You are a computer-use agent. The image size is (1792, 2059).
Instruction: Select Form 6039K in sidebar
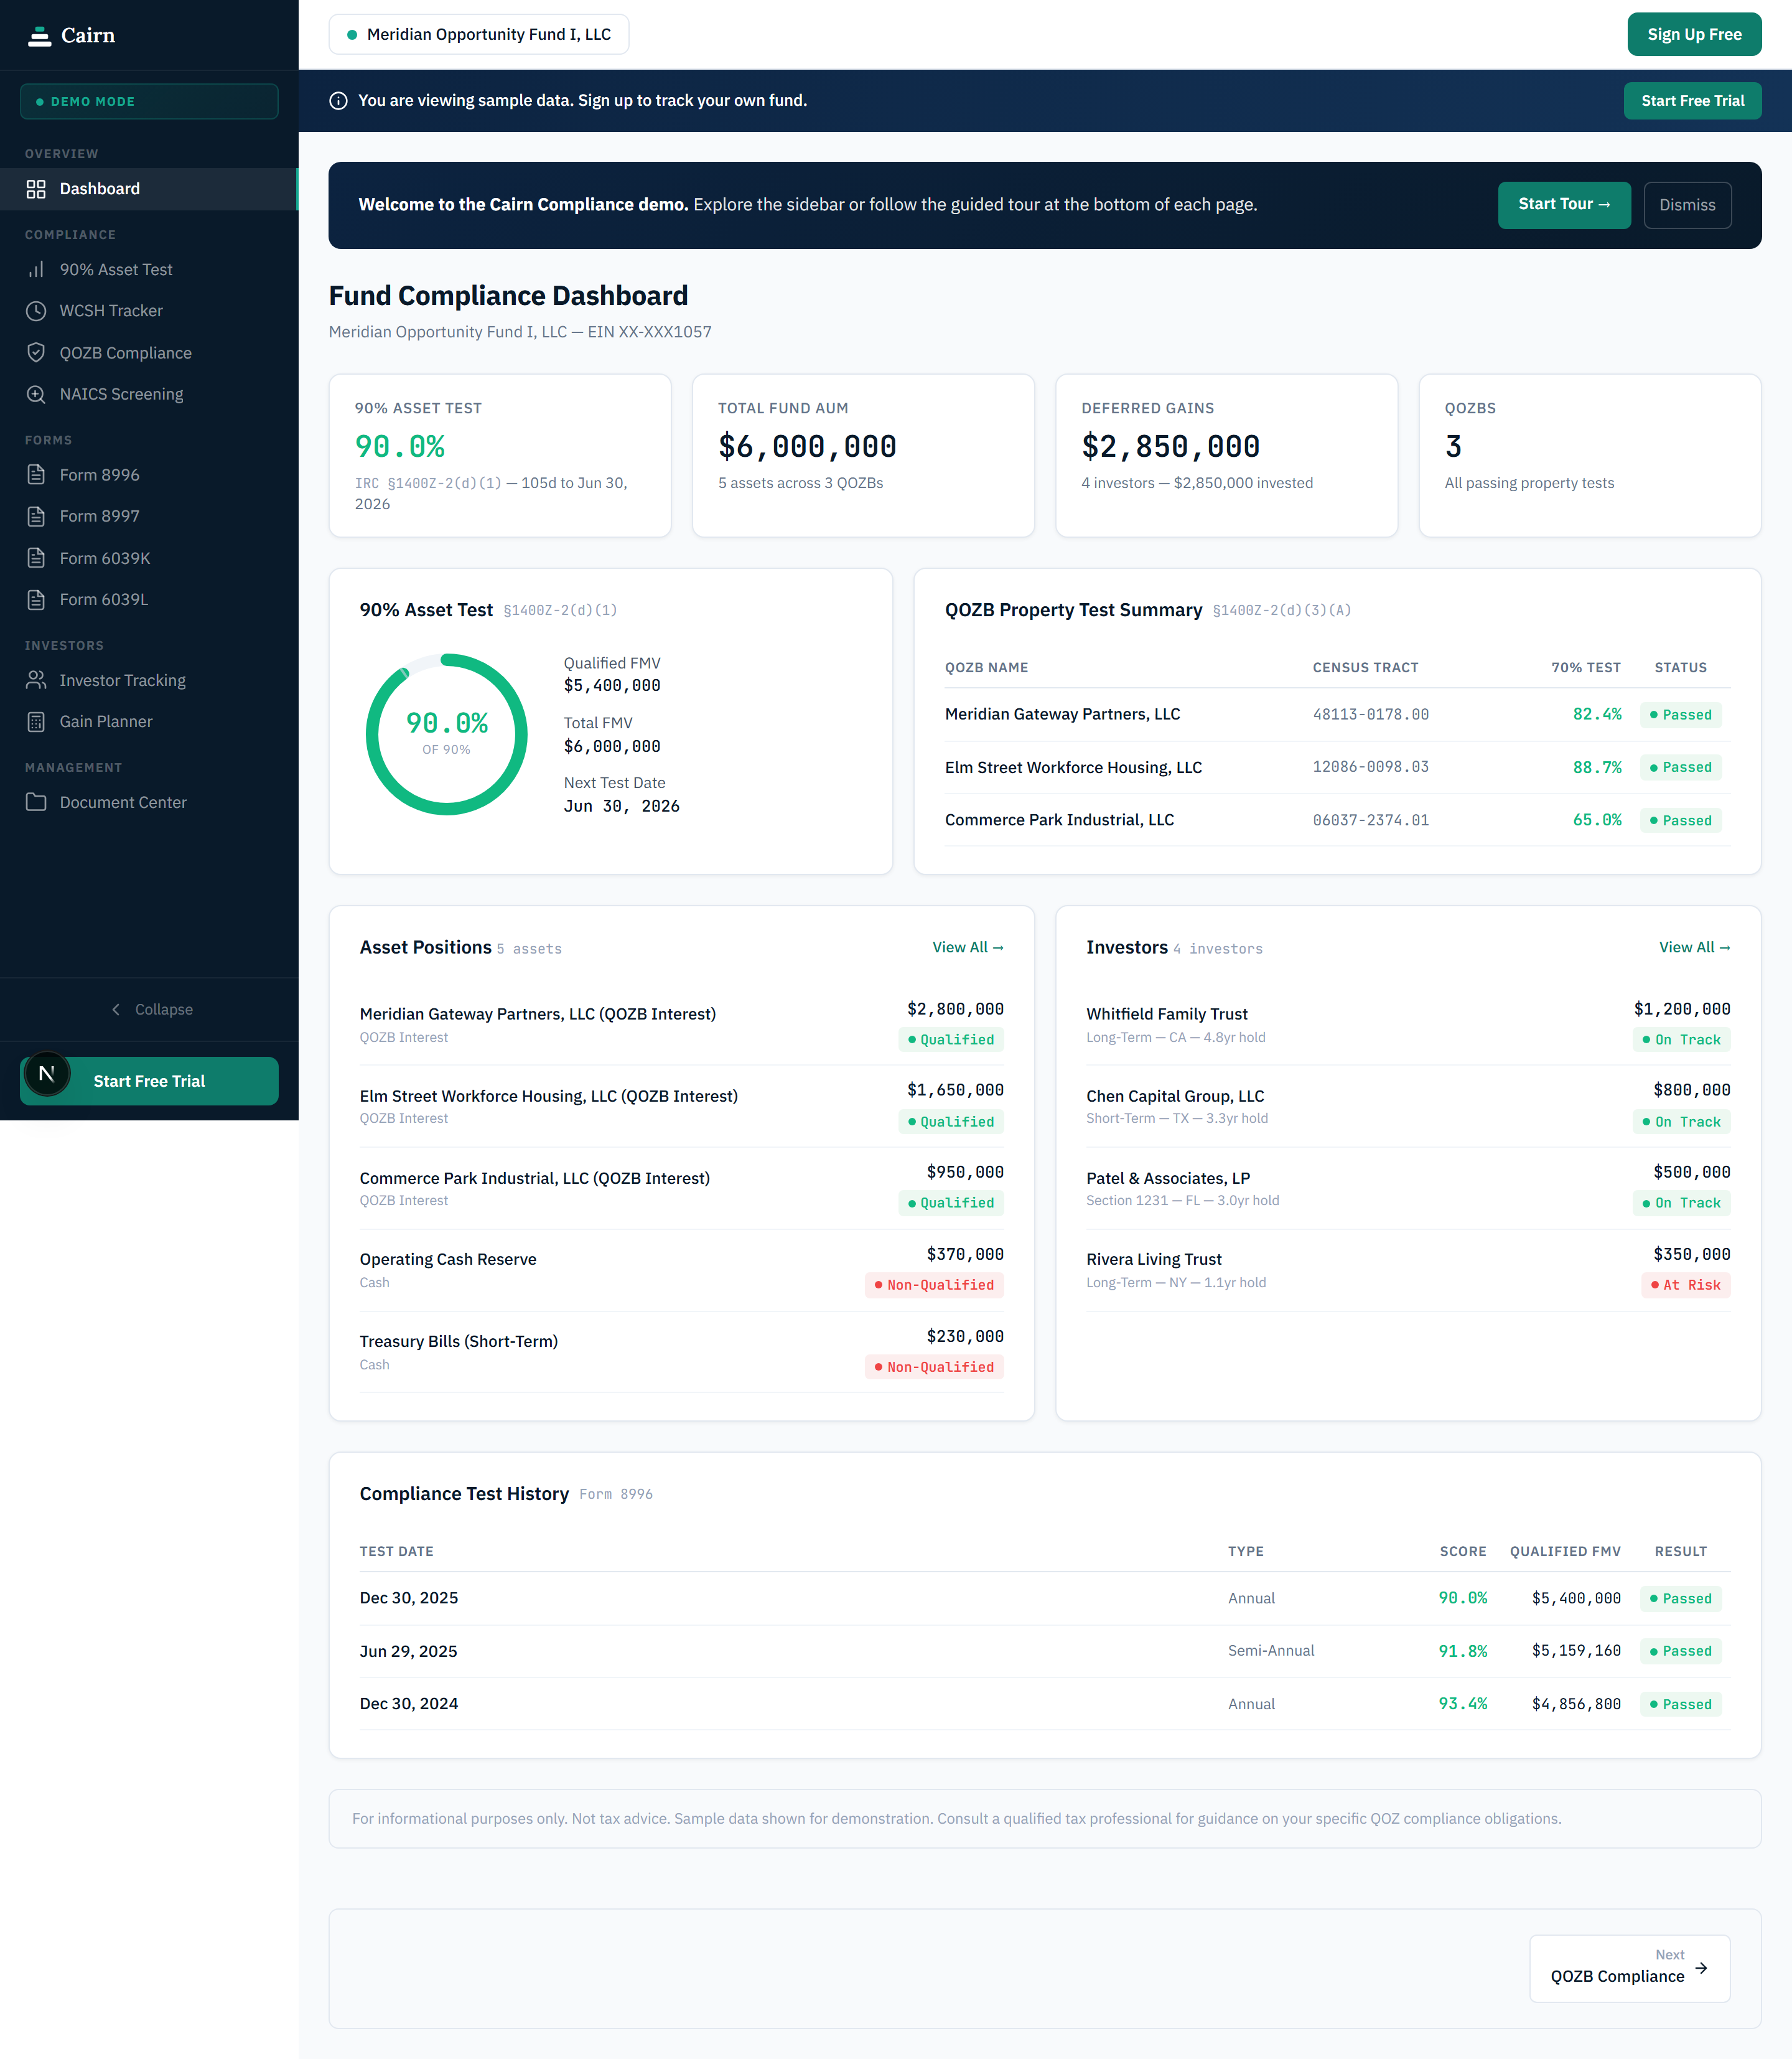[149, 558]
